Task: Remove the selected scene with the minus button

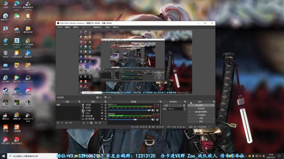Action: click(x=62, y=123)
